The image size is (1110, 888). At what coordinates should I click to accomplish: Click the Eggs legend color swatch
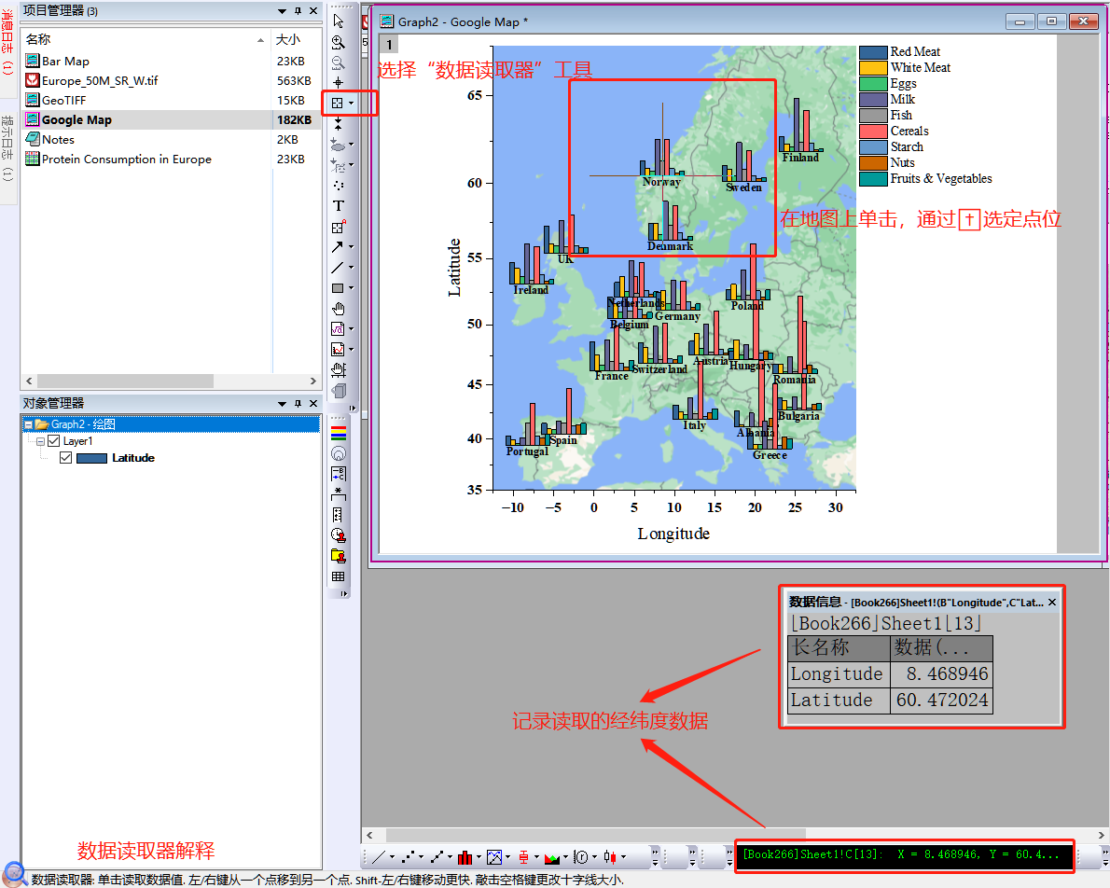(x=873, y=84)
